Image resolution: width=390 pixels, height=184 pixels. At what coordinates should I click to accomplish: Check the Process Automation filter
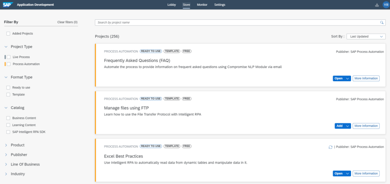coord(9,64)
